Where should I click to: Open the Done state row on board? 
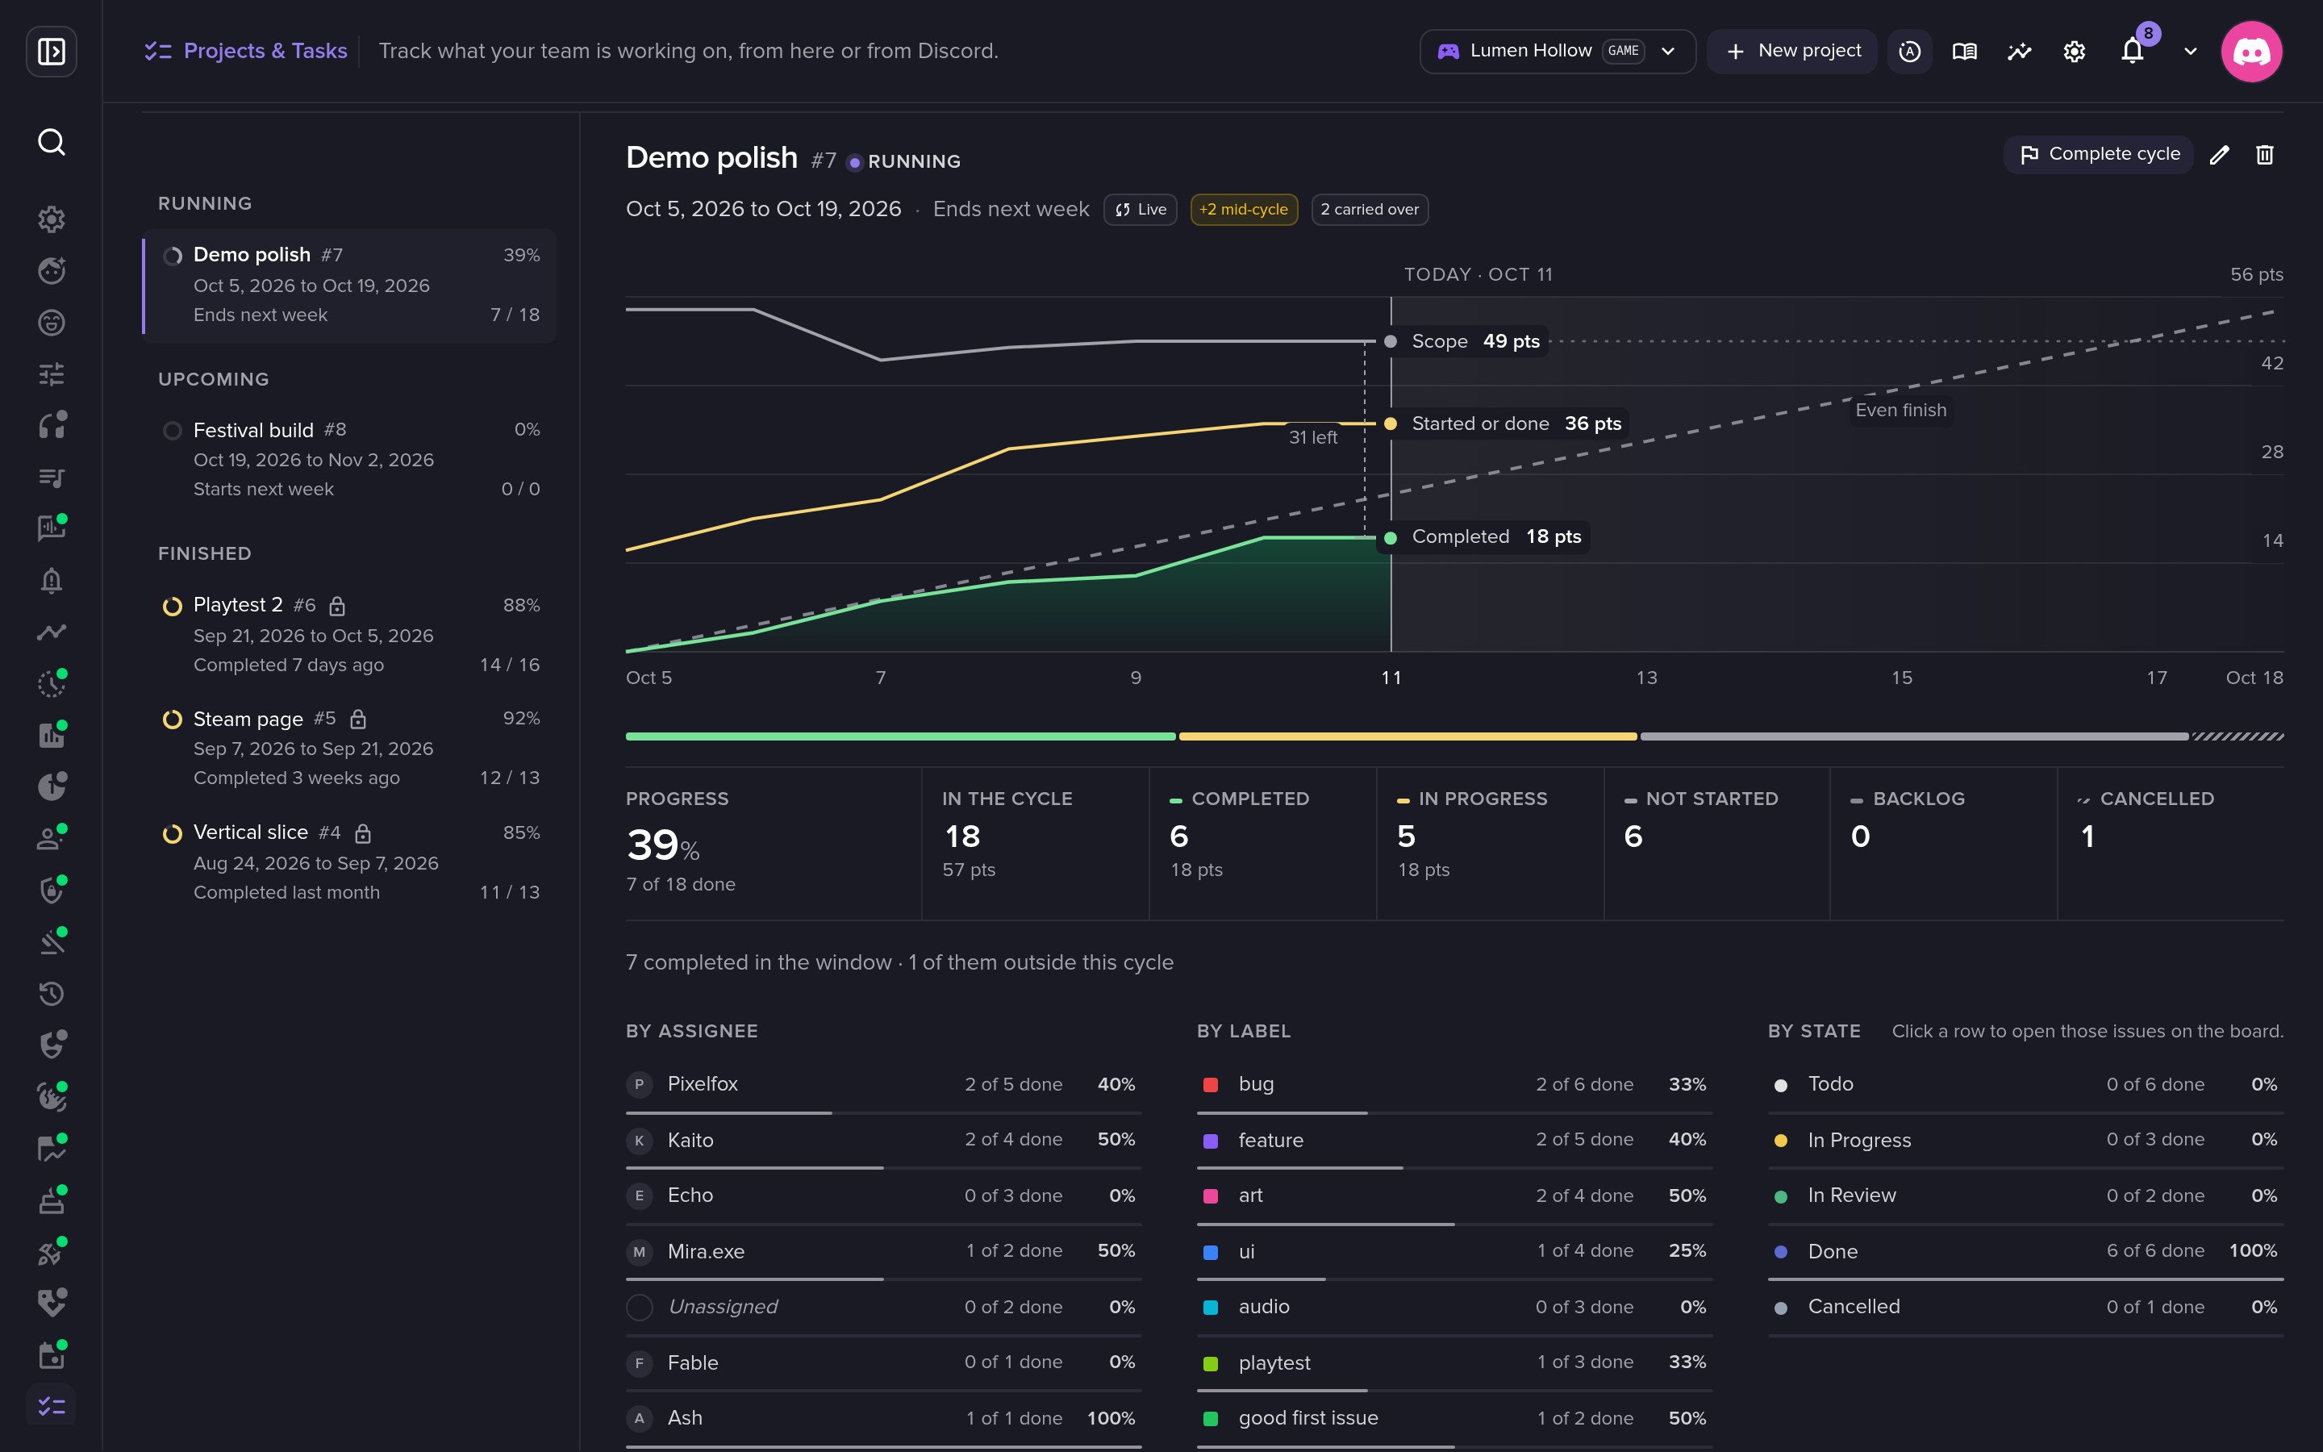click(2025, 1251)
